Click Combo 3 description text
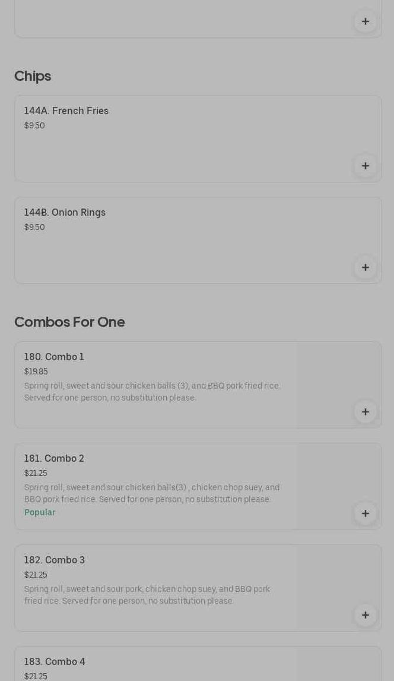Screen dimensions: 394x681 click(x=147, y=595)
